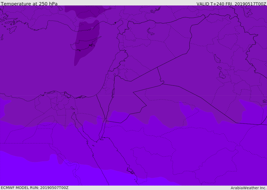
Task: Click the 'ArabiaWeather Inc' credit text
Action: [x=248, y=188]
